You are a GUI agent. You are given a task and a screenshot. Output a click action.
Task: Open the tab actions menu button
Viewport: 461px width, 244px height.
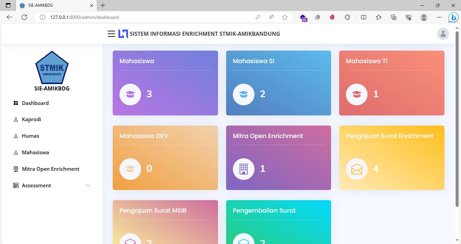pos(8,5)
